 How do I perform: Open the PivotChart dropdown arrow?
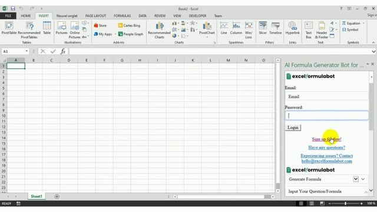tap(207, 37)
